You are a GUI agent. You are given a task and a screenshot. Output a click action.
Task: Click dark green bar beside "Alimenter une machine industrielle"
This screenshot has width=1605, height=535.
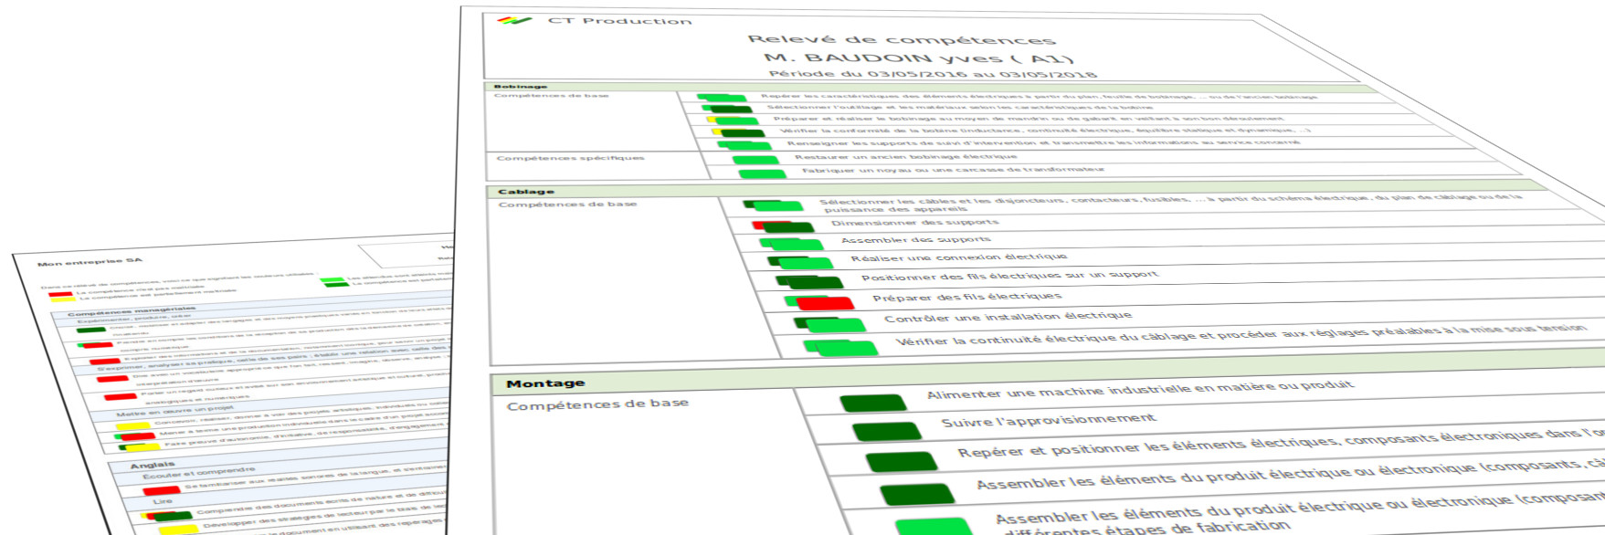tap(872, 403)
